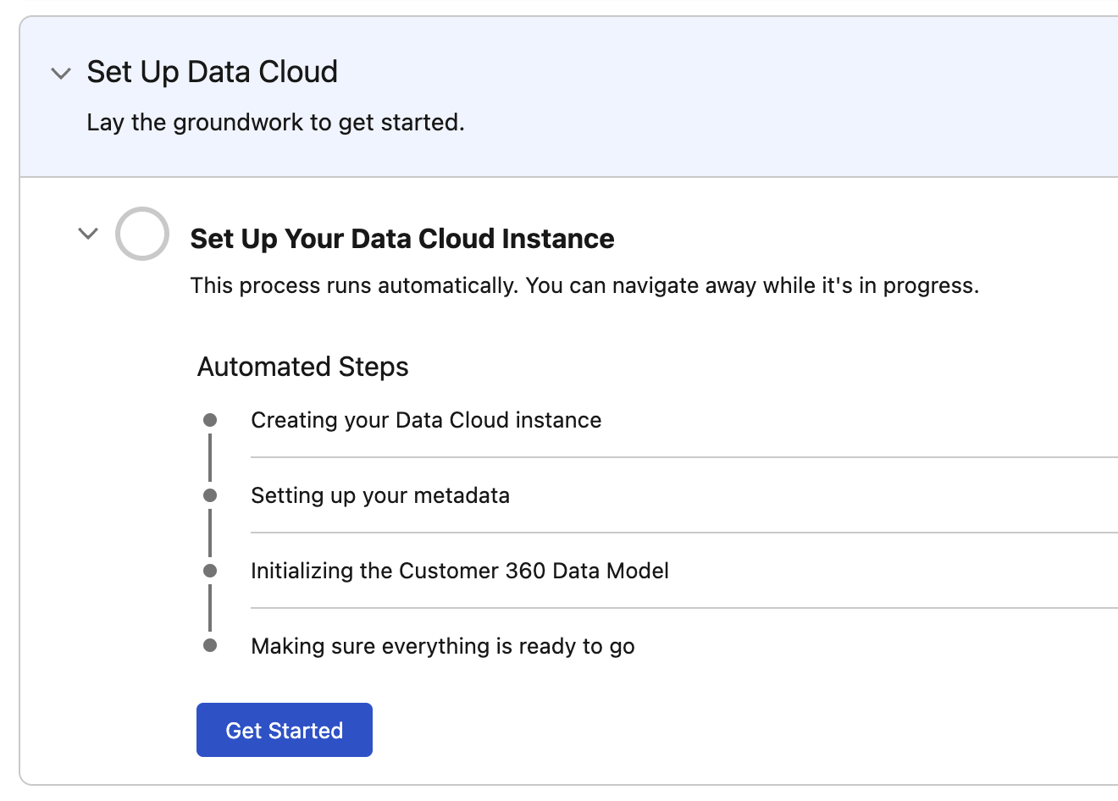Click the Automated Steps heading

[x=303, y=367]
